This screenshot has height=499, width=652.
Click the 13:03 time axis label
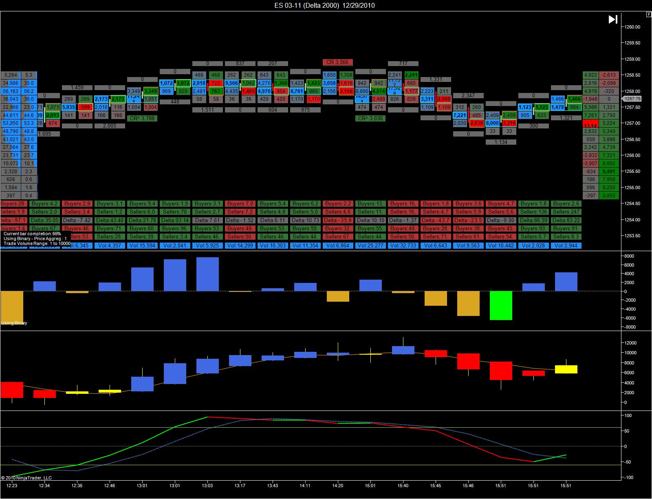(207, 486)
